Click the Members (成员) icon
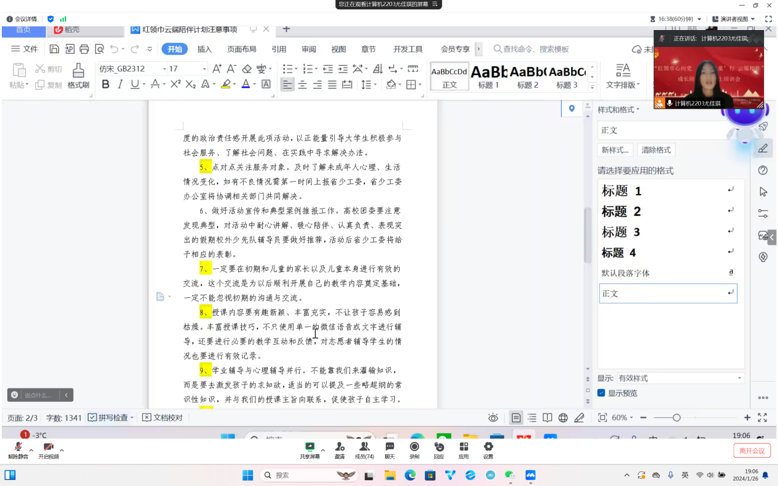Image resolution: width=778 pixels, height=486 pixels. 364,450
